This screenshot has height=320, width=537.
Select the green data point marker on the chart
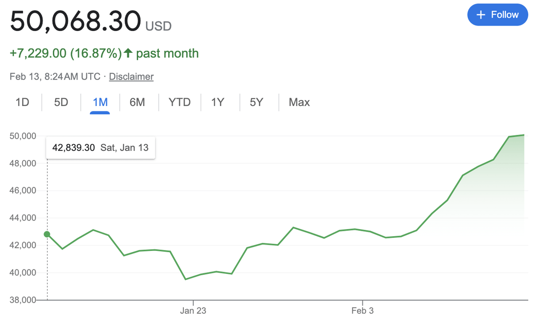[47, 235]
